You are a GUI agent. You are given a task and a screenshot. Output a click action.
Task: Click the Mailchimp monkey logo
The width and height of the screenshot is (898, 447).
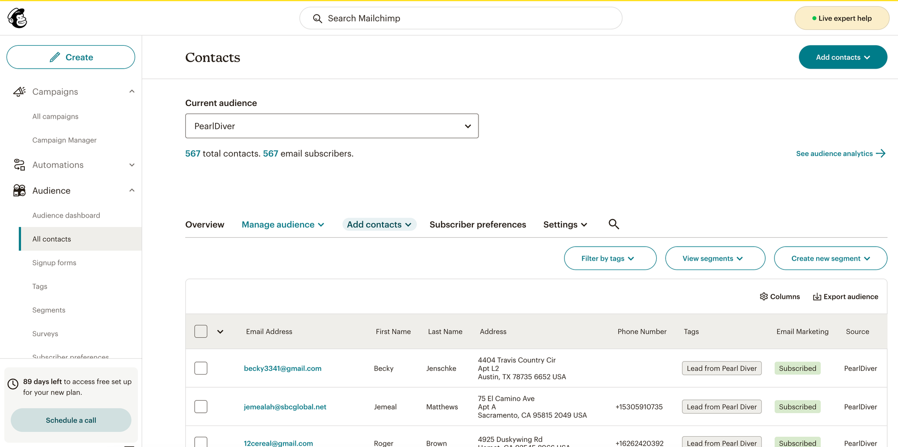tap(17, 18)
